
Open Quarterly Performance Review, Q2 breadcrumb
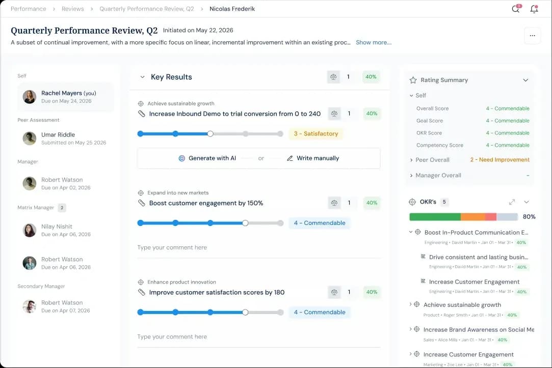[x=146, y=9]
